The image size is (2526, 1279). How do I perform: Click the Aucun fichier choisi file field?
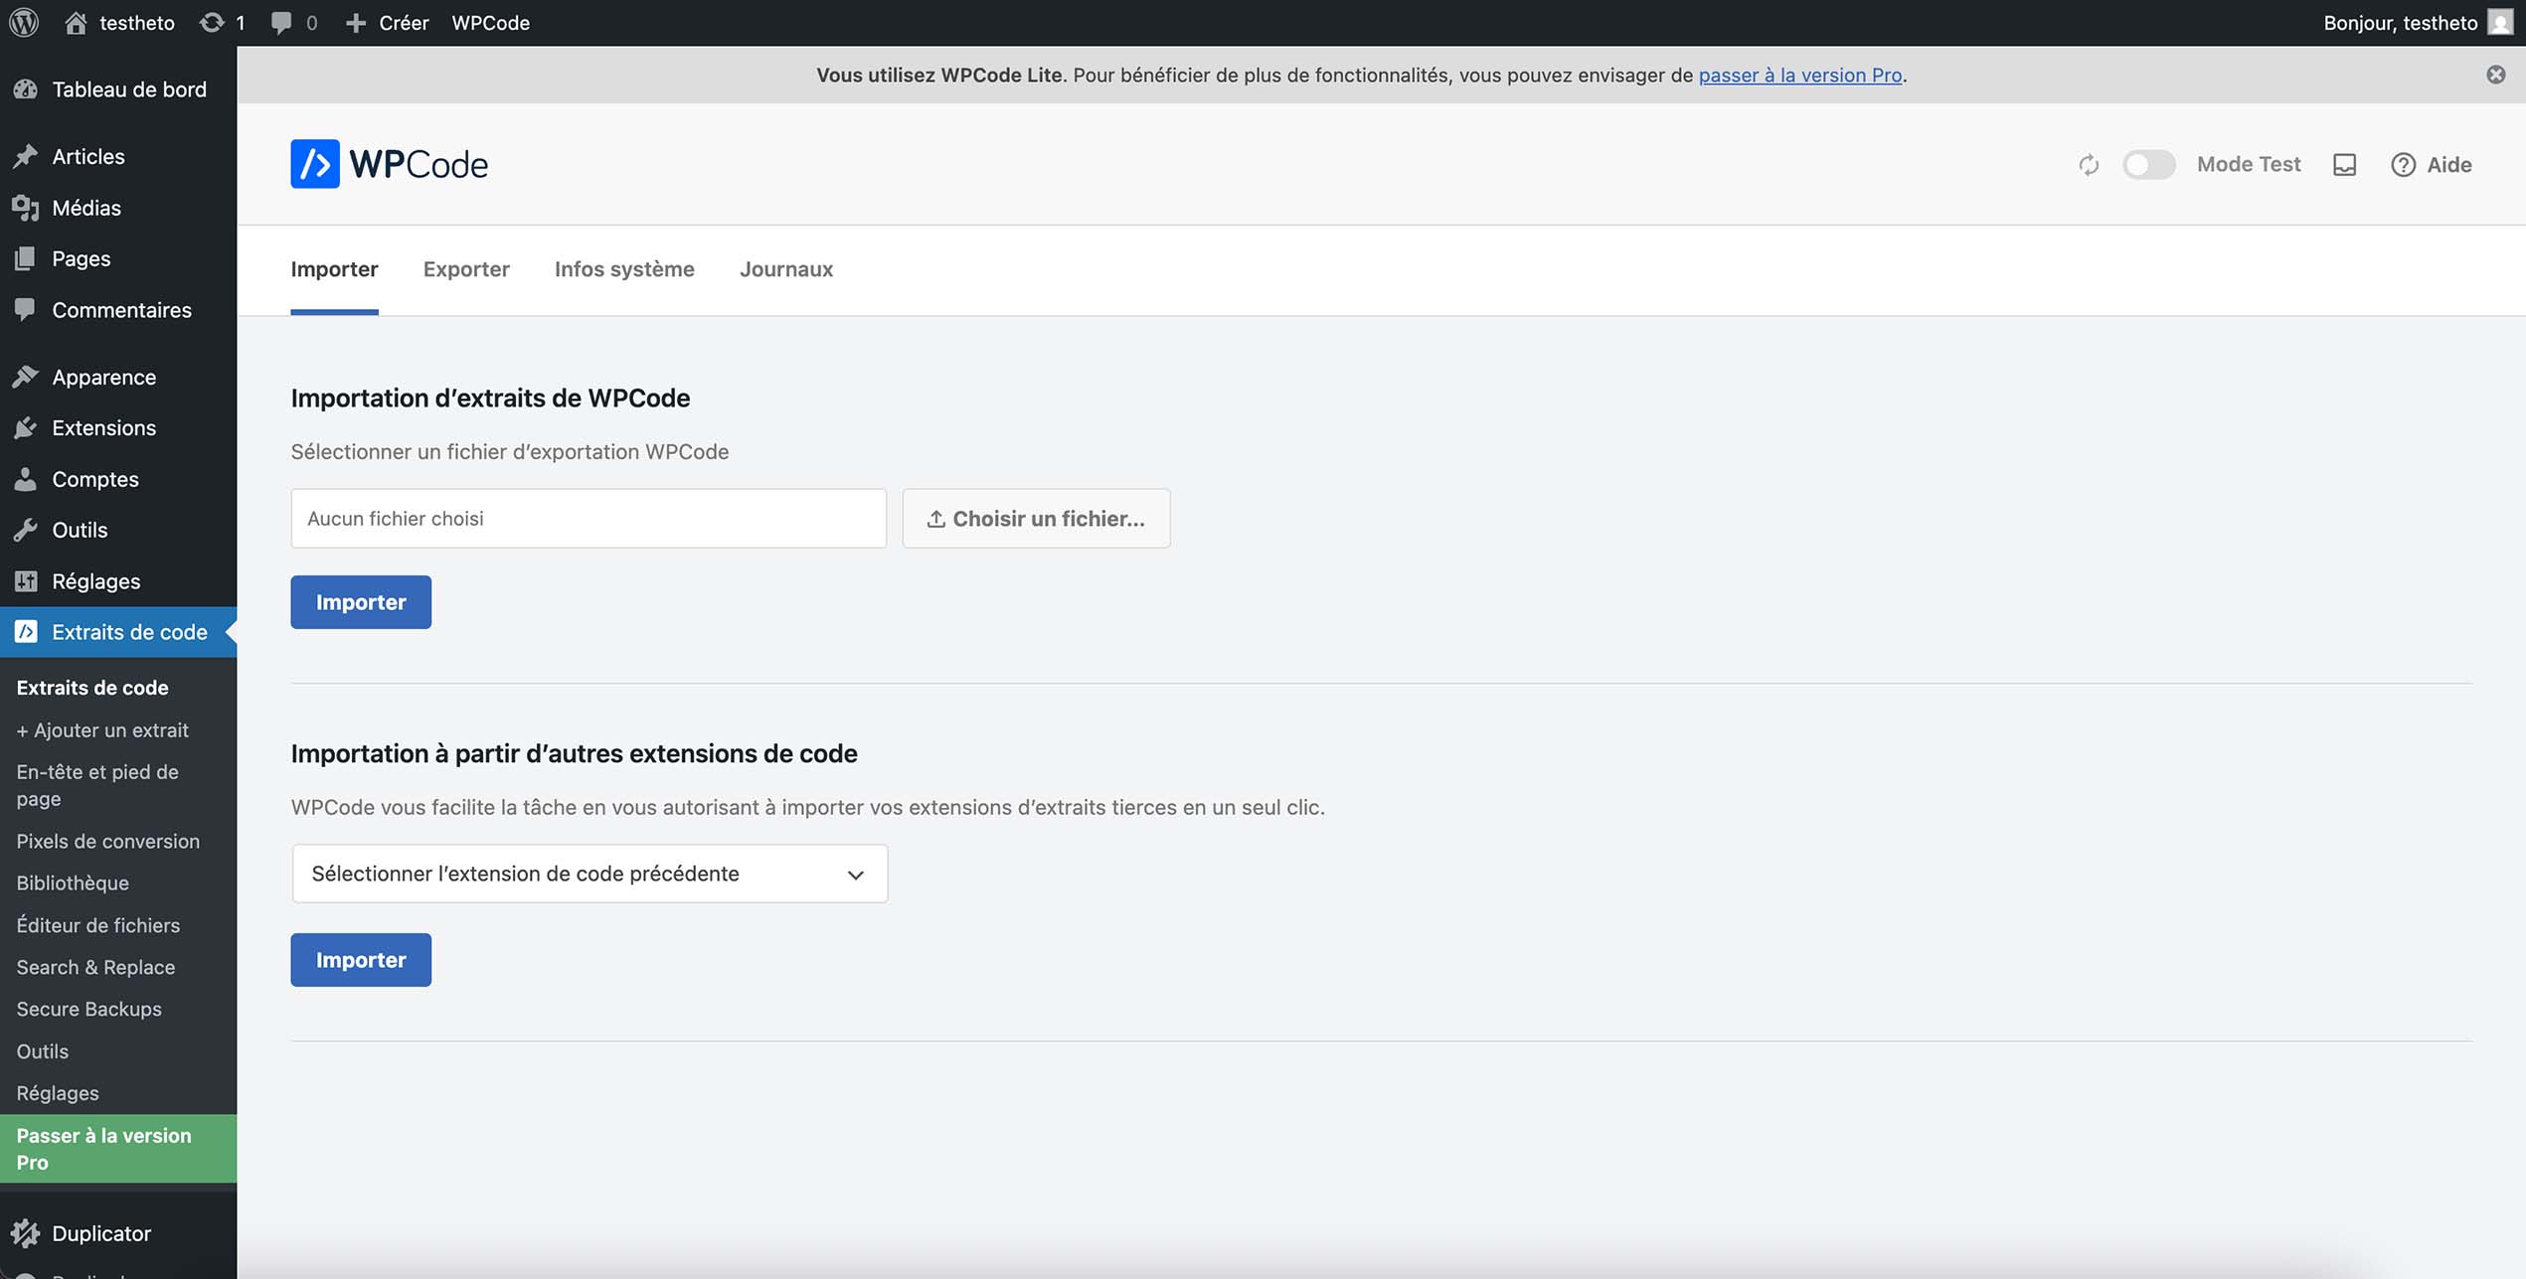[588, 519]
